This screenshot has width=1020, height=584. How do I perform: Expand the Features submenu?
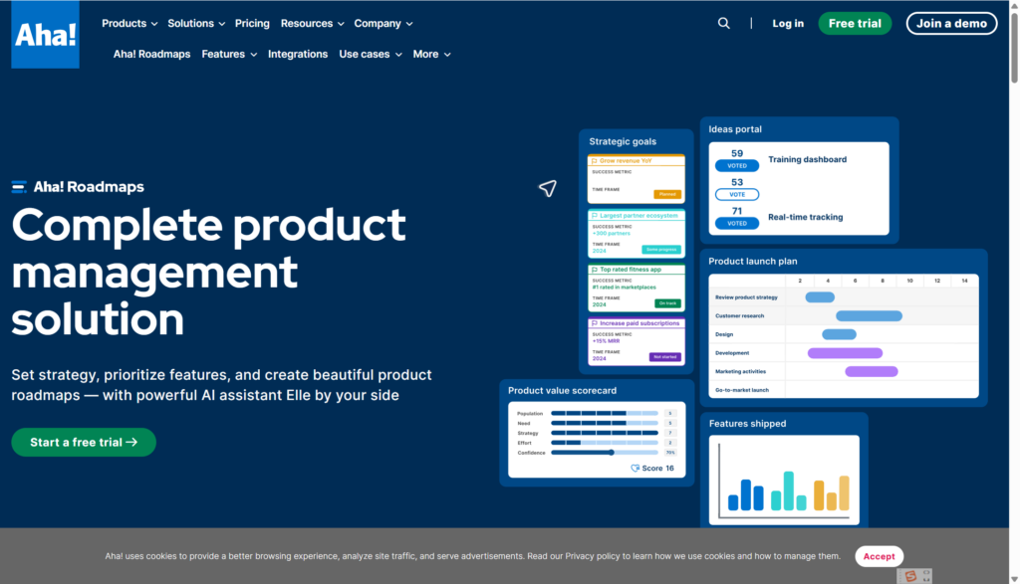[229, 54]
